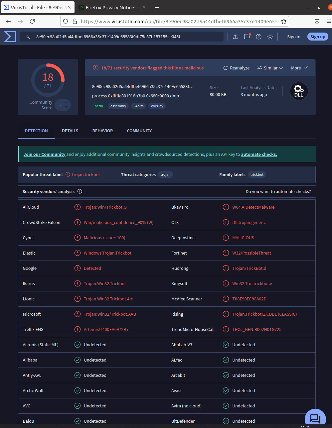
Task: Click the 18/71 detection score gauge
Action: 48,80
